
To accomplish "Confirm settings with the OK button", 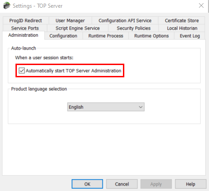I will click(87, 184).
